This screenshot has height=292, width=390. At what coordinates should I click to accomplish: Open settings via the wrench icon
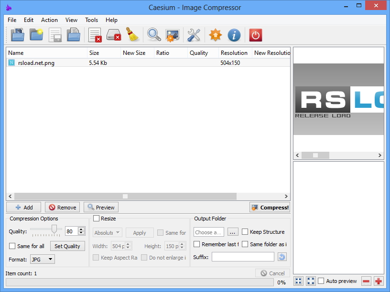[x=194, y=35]
